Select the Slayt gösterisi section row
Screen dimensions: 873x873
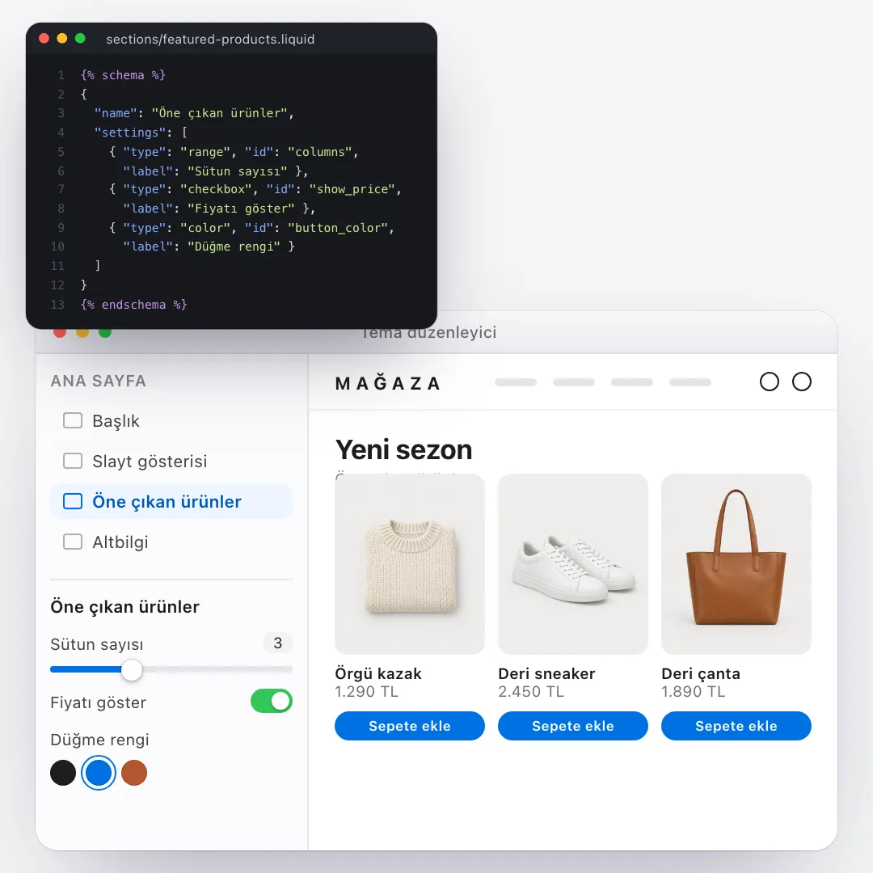[x=171, y=461]
